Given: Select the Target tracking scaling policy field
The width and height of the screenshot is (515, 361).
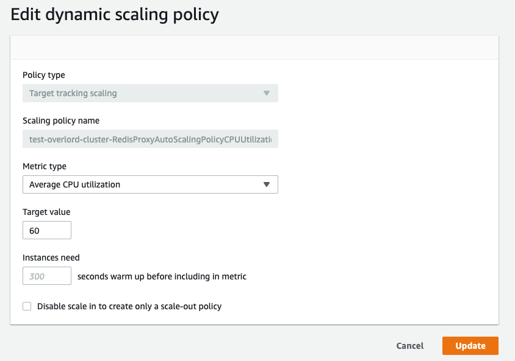Looking at the screenshot, I should 150,93.
